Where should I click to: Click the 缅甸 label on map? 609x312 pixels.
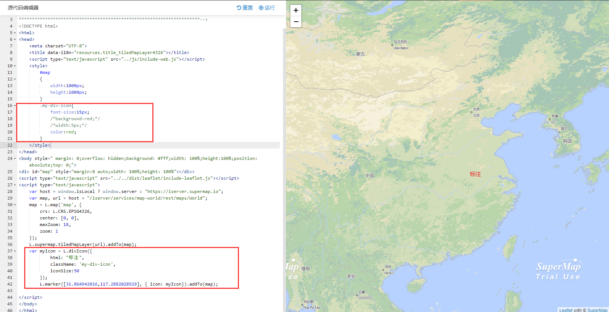tap(306, 269)
